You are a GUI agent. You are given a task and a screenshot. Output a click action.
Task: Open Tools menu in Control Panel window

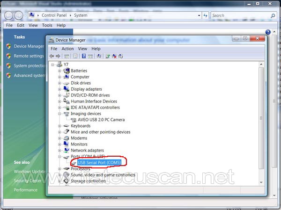point(47,25)
